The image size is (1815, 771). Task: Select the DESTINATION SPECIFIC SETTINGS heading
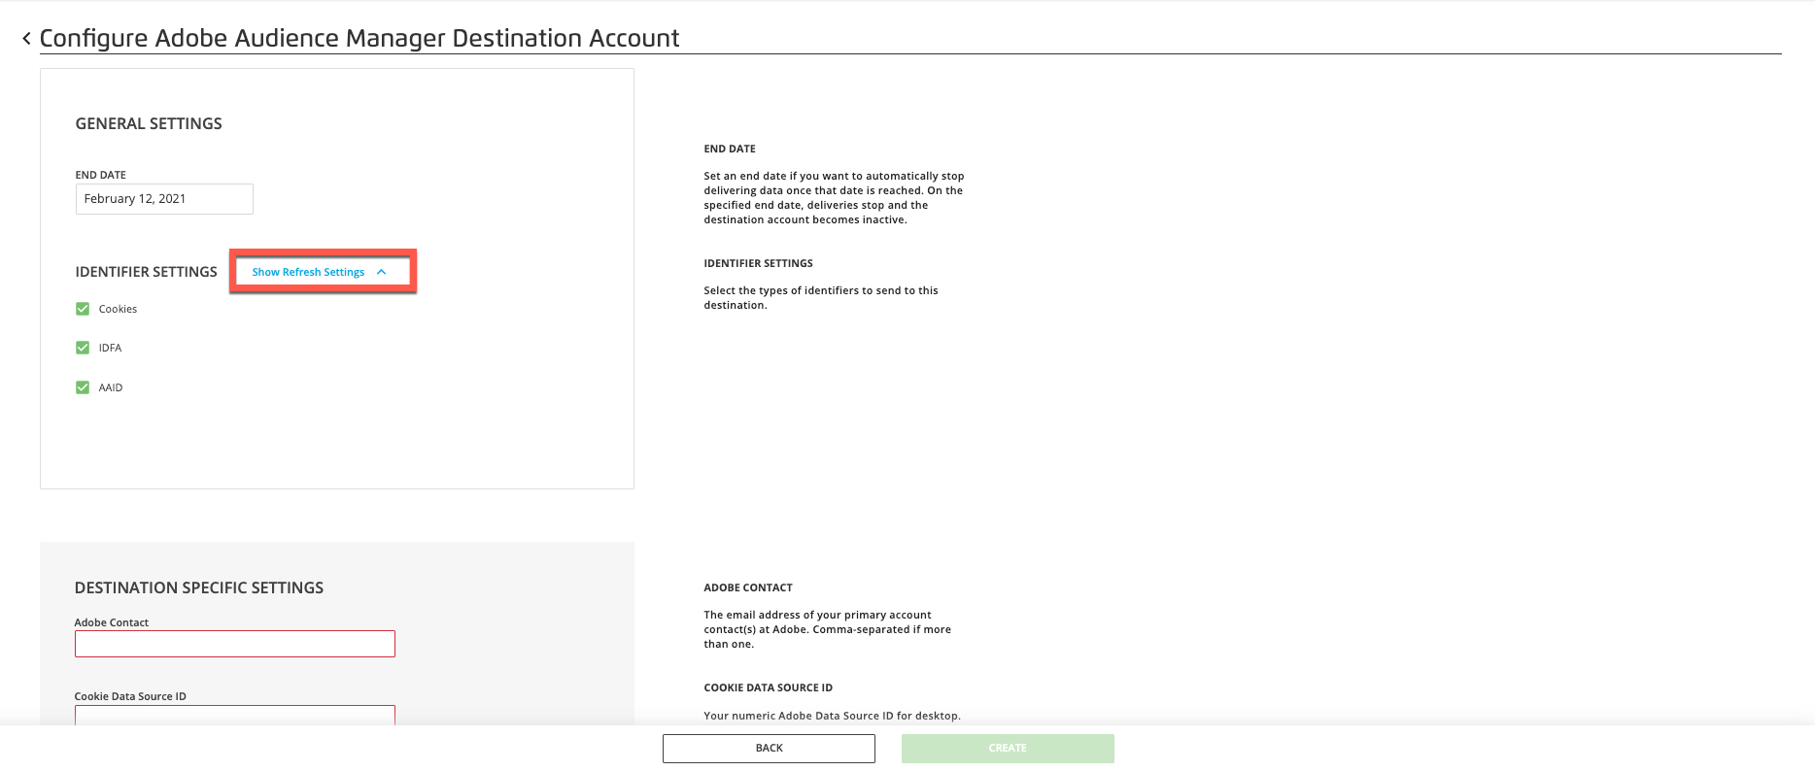click(199, 587)
